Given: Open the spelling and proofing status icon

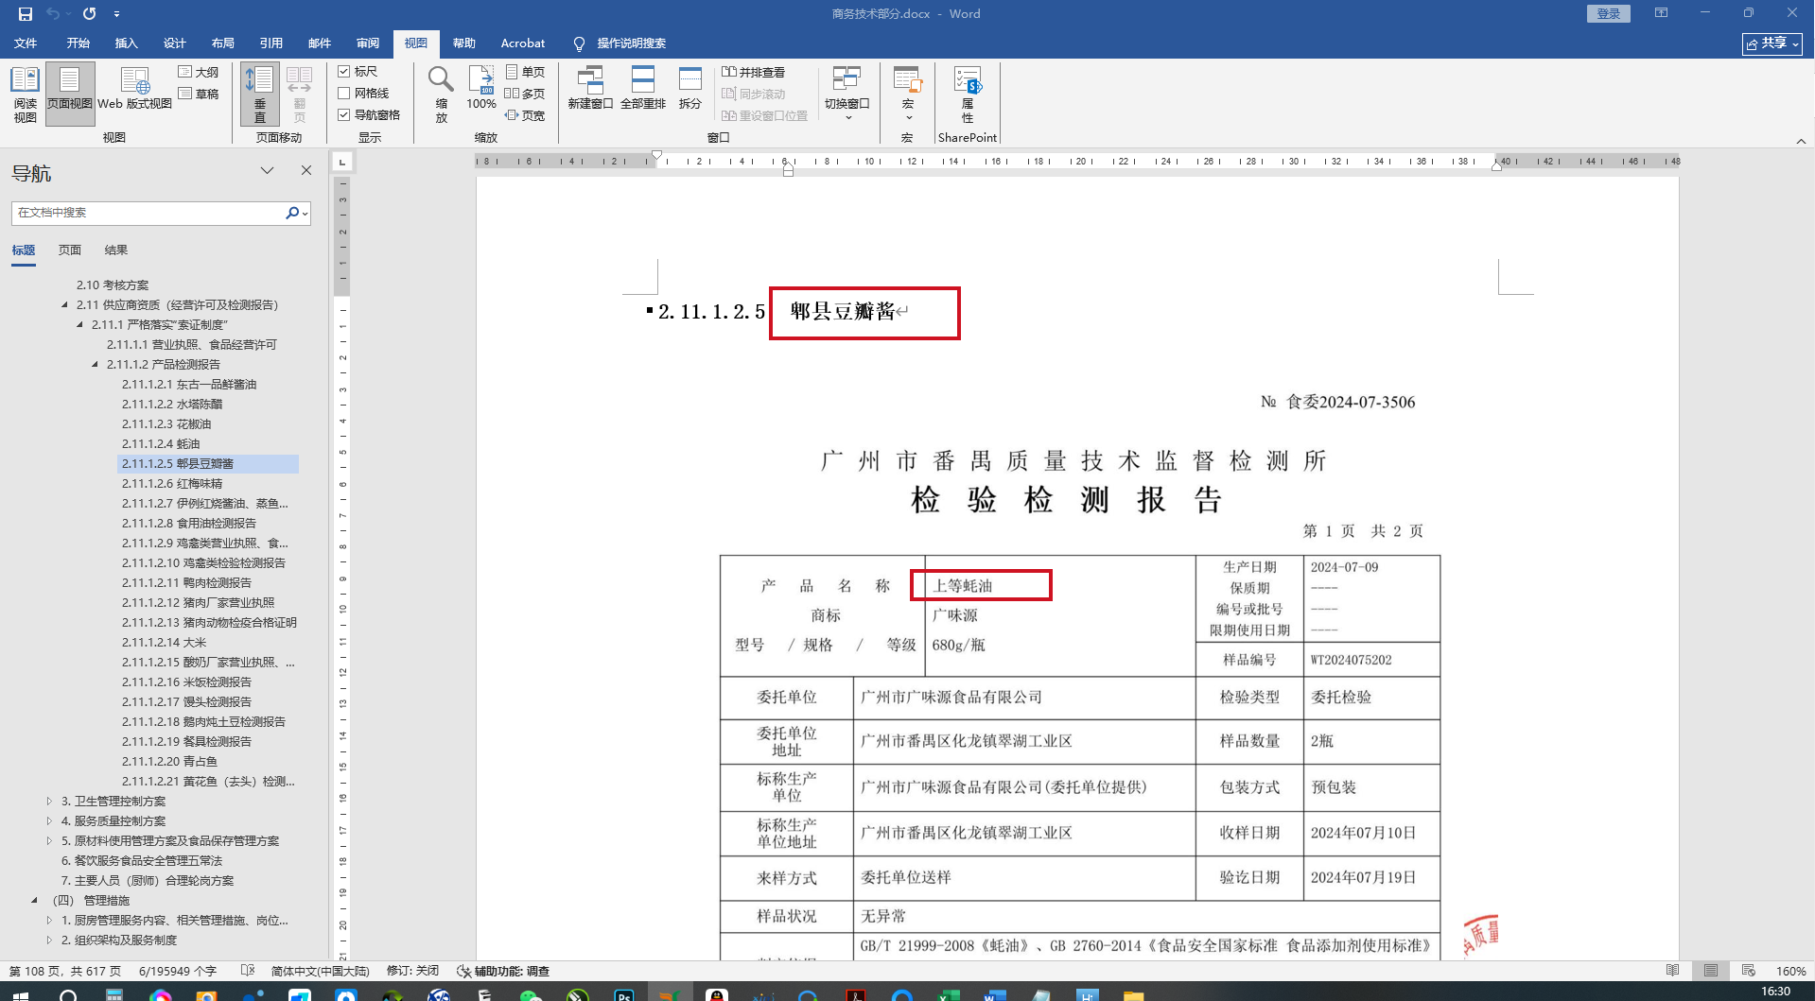Looking at the screenshot, I should 248,971.
